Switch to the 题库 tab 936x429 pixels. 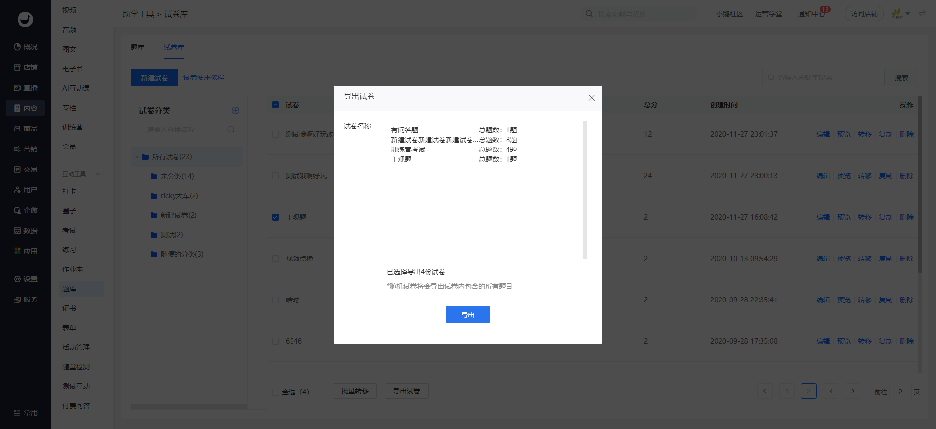point(137,47)
